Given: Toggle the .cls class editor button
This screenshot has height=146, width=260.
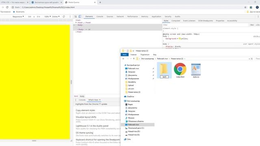Looking at the screenshot, I should click(257, 25).
